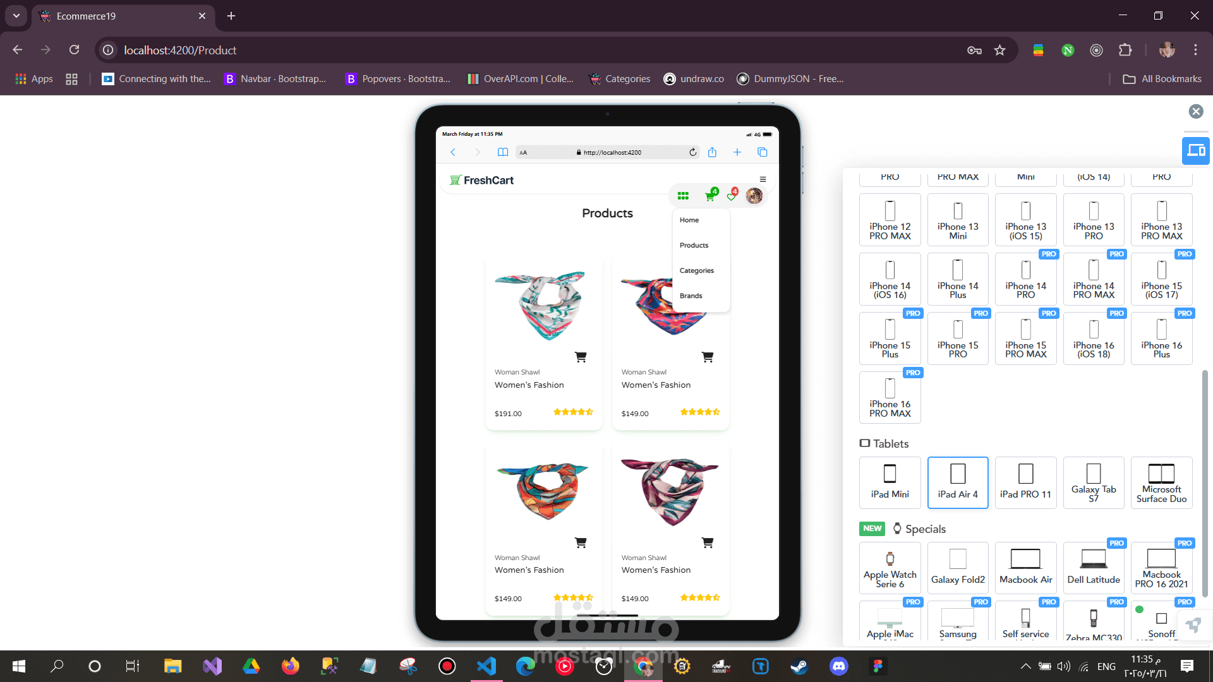Open the tab search chevron at top left
This screenshot has height=682, width=1213.
click(16, 16)
